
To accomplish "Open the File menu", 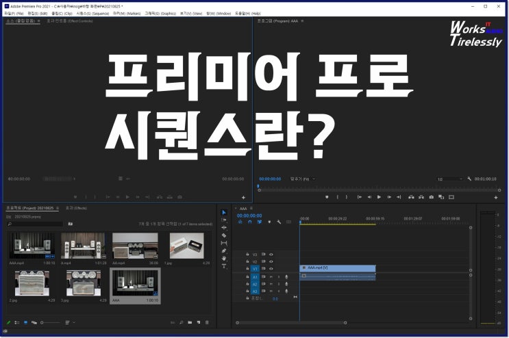I will pyautogui.click(x=14, y=14).
